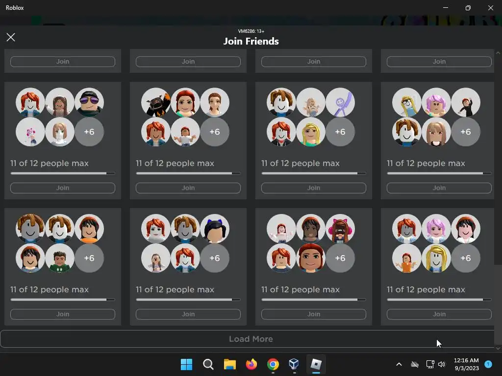Select the black and orange cat creature avatar
This screenshot has height=376, width=502.
pos(156,102)
